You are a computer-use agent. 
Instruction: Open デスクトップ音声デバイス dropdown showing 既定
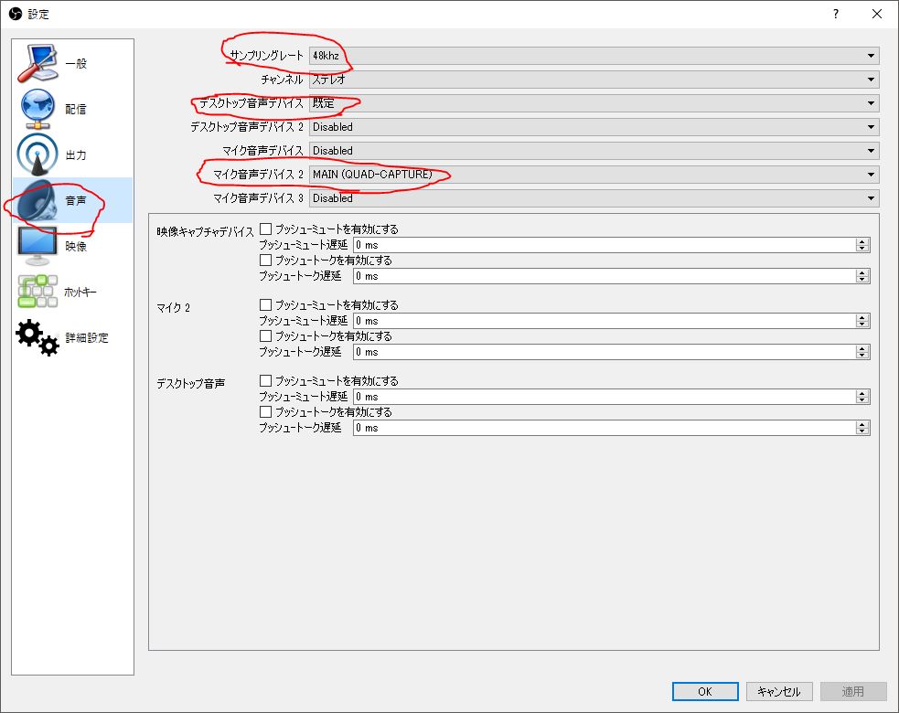pos(594,103)
